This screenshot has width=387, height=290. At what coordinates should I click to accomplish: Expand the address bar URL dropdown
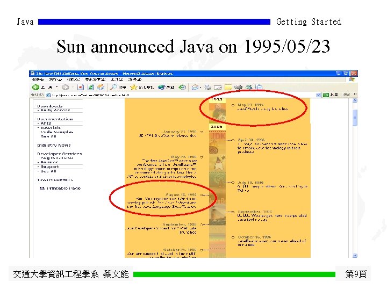[x=318, y=95]
